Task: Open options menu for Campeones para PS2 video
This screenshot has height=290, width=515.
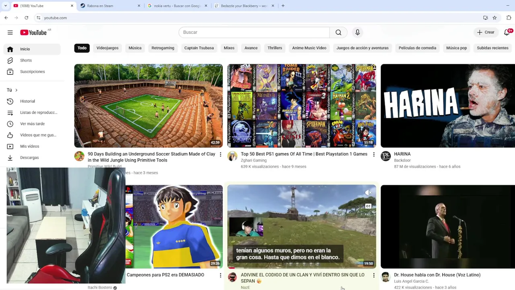Action: pos(220,275)
